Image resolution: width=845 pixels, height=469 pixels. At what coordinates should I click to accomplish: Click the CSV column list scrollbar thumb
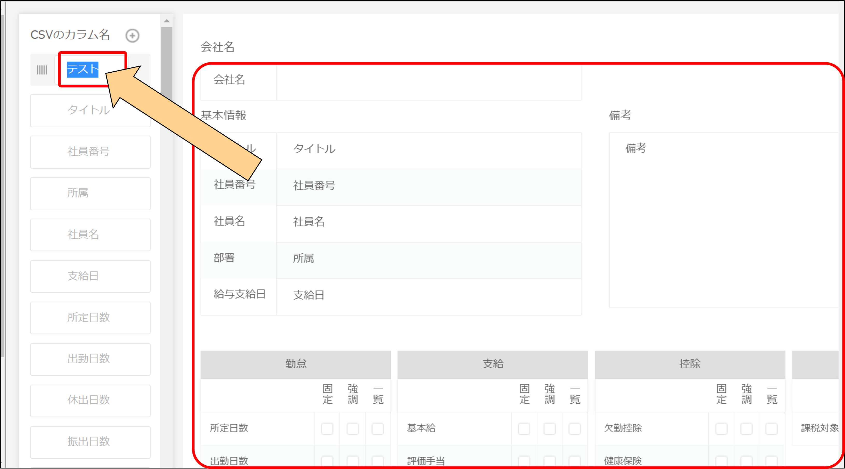tap(167, 59)
